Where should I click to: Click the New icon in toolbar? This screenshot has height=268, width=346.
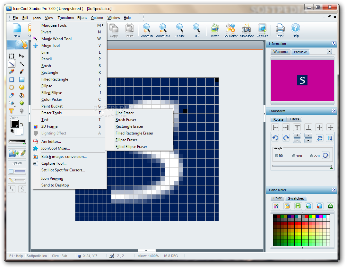pyautogui.click(x=17, y=30)
